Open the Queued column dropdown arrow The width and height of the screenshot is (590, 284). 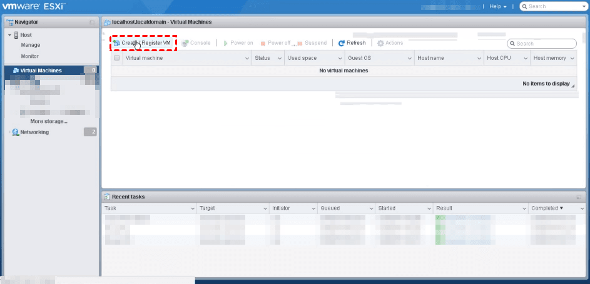click(371, 208)
